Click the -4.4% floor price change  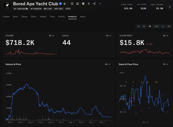(x=149, y=44)
